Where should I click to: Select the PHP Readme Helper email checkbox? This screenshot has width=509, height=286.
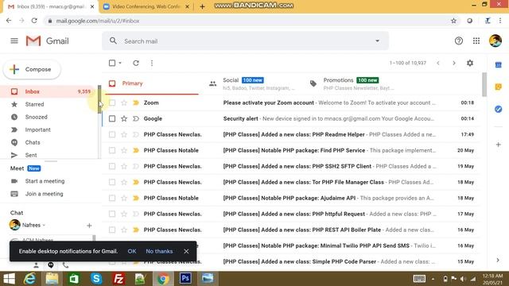(112, 134)
